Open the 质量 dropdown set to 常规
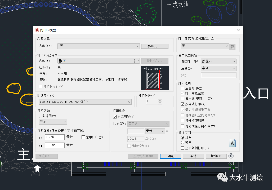This screenshot has width=272, height=190. (x=219, y=68)
